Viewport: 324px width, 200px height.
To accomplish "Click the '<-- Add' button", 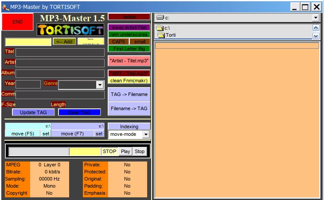I will pos(64,42).
